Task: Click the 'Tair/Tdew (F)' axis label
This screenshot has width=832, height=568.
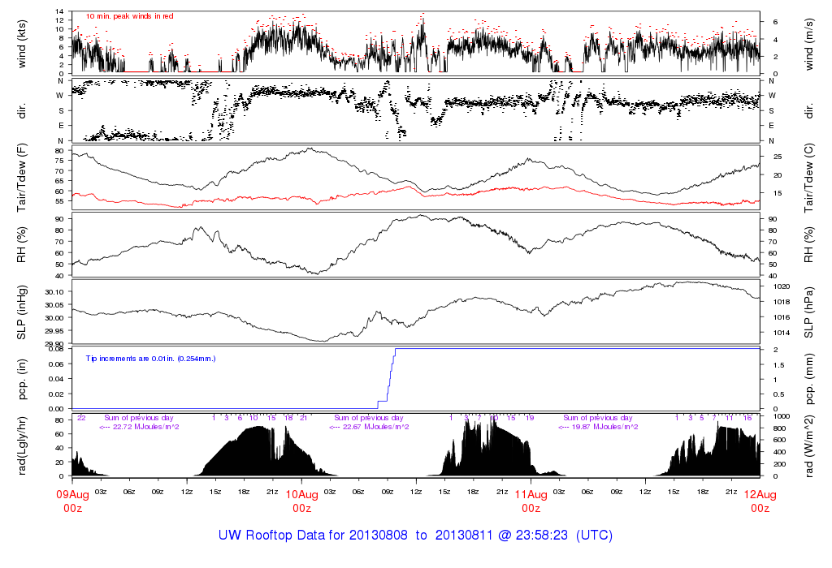Action: pos(22,177)
